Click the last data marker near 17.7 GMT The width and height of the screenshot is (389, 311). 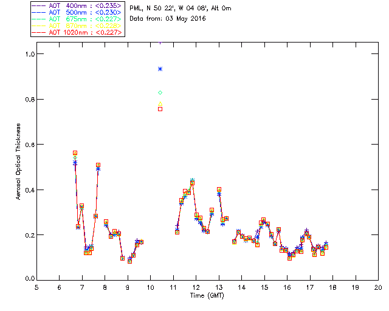[326, 247]
